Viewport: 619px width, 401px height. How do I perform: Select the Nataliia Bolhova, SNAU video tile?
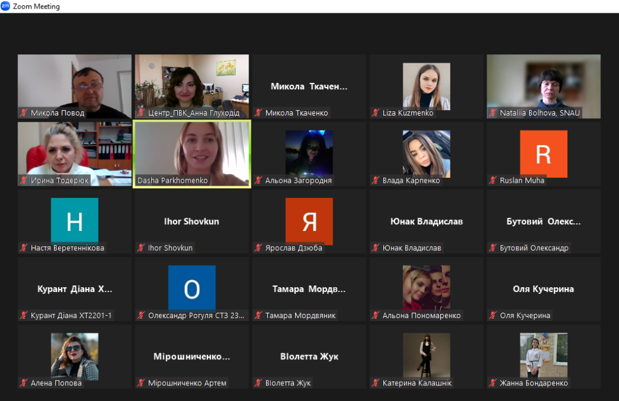point(543,86)
